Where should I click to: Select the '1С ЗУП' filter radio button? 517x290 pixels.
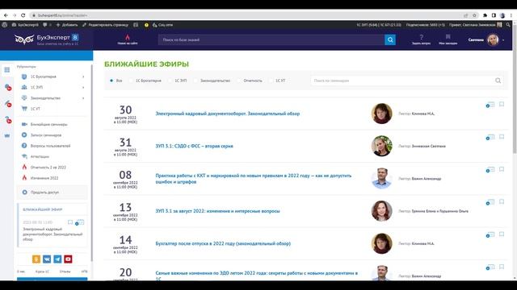click(x=170, y=81)
